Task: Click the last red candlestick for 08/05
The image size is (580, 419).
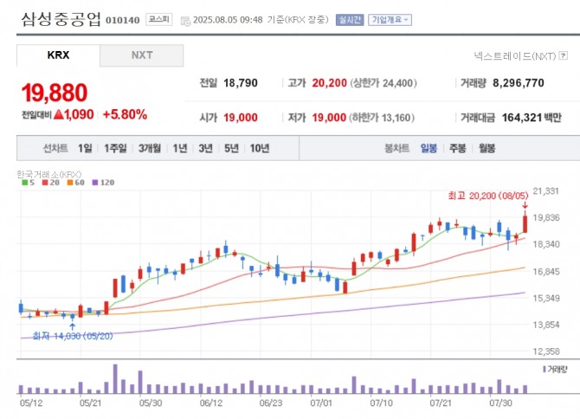Action: [x=525, y=223]
